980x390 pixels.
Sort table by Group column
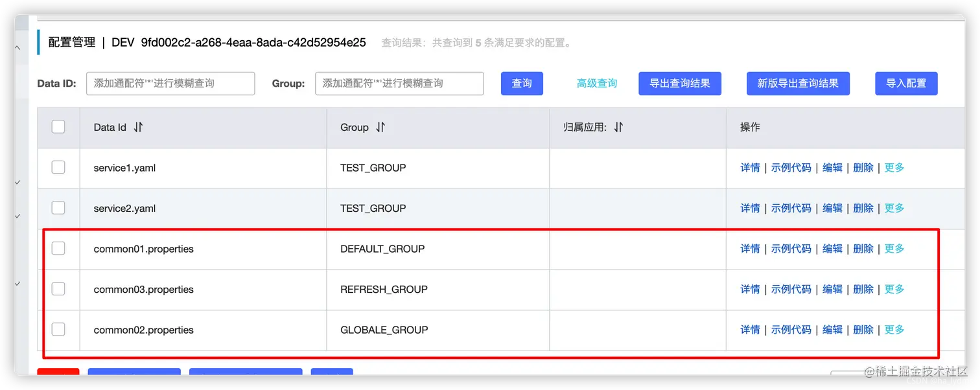point(380,128)
